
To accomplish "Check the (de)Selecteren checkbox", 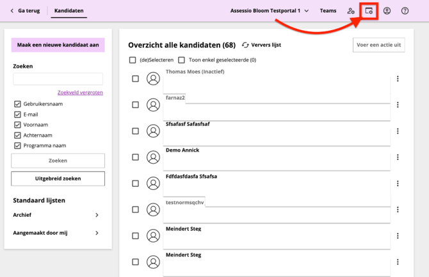I will pyautogui.click(x=133, y=60).
